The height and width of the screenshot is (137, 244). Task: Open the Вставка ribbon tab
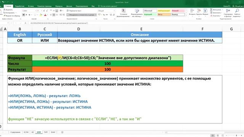click(x=31, y=6)
